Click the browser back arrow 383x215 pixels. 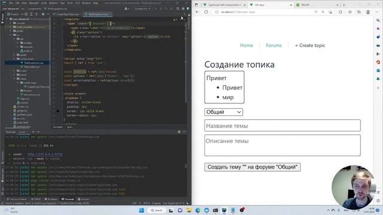(197, 12)
